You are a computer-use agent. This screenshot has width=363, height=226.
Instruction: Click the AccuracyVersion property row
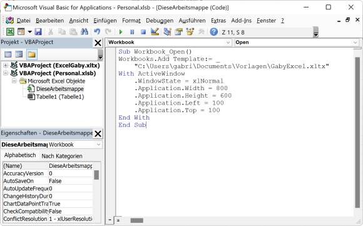click(x=48, y=173)
